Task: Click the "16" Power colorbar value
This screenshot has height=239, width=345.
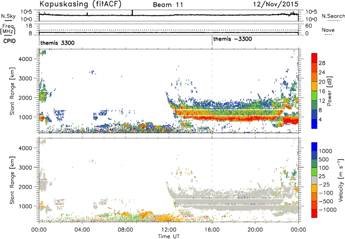Action: pyautogui.click(x=322, y=91)
